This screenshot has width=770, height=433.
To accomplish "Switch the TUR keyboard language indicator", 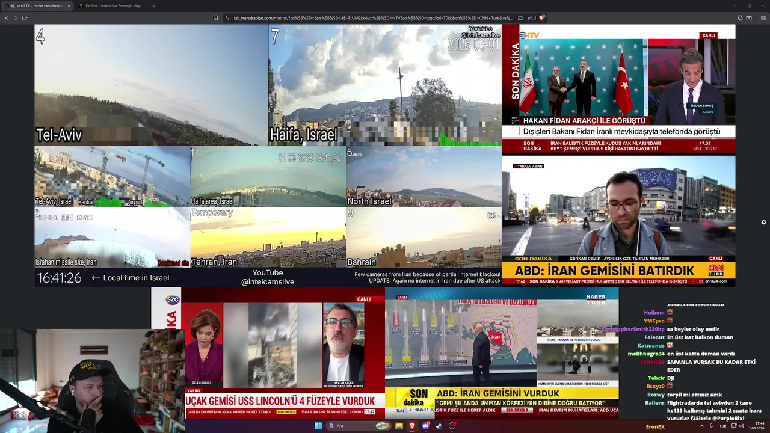I will [723, 426].
